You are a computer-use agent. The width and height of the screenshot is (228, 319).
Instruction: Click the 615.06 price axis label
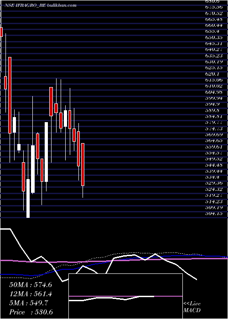point(213,80)
